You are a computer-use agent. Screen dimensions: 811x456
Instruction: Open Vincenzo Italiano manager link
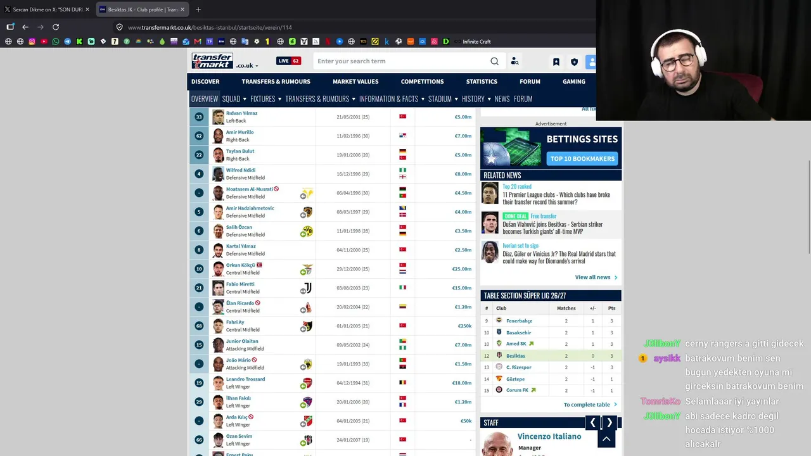549,436
